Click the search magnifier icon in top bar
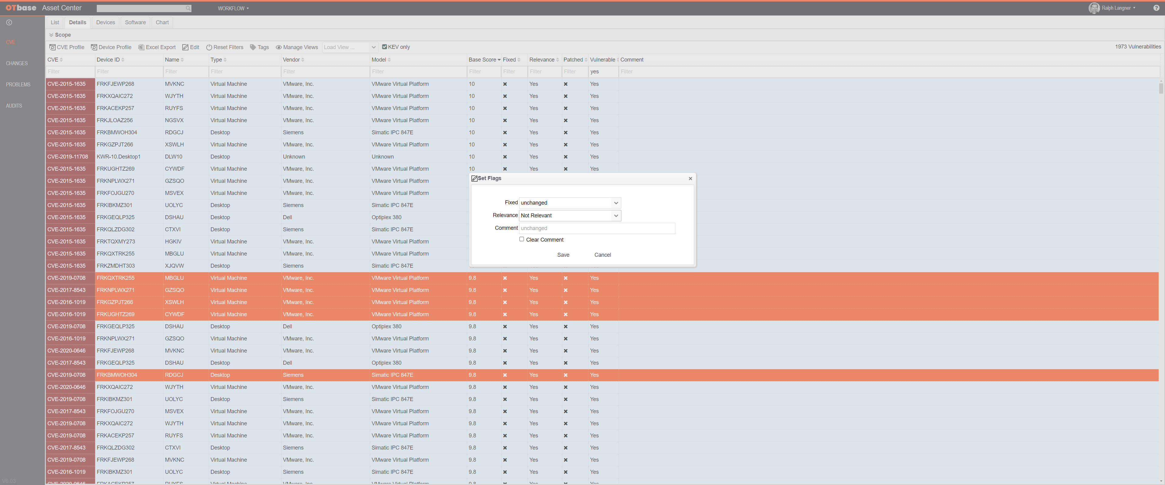The height and width of the screenshot is (485, 1165). pyautogui.click(x=188, y=8)
